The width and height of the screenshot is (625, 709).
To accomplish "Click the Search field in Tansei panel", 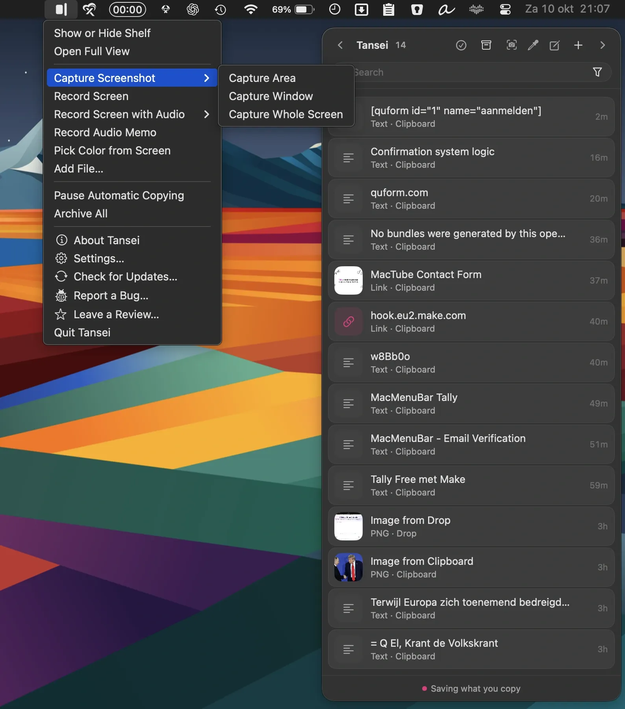I will [x=471, y=72].
